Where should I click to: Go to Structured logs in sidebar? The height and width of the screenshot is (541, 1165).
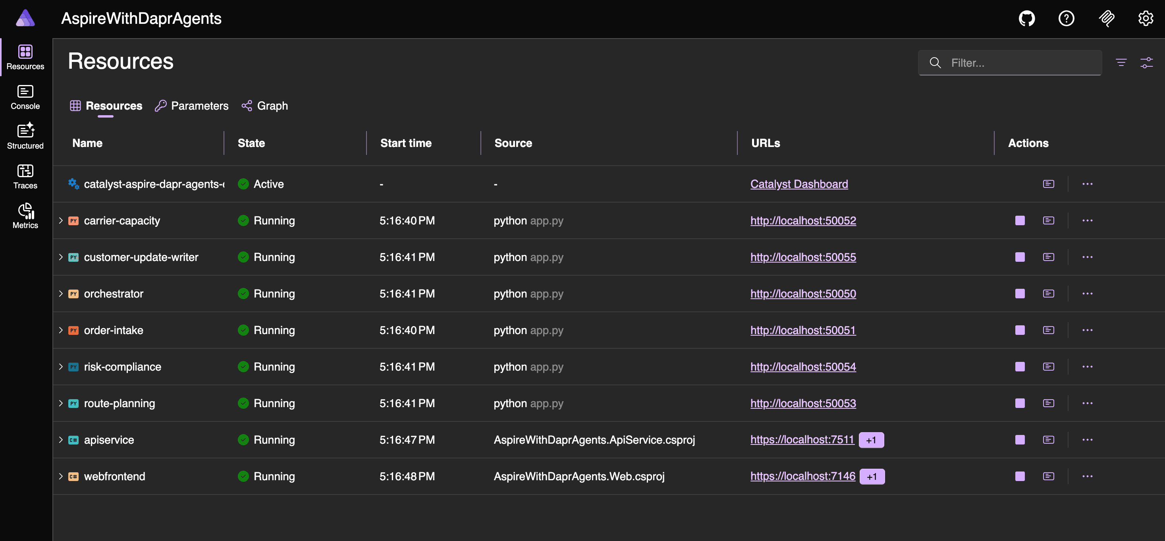tap(25, 137)
